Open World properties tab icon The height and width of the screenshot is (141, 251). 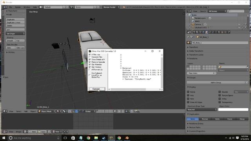204,32
